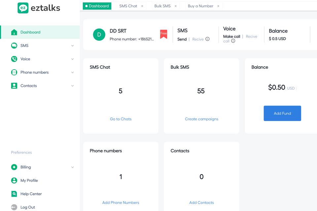This screenshot has height=211, width=317.
Task: Click the Log Out arrow icon
Action: [14, 207]
